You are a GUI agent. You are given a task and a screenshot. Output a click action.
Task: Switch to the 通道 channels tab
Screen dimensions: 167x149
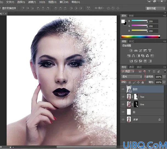coord(131,67)
